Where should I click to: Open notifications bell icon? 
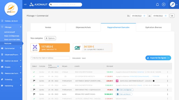click(157, 4)
